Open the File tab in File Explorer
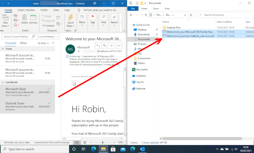254x153 pixels. (133, 8)
